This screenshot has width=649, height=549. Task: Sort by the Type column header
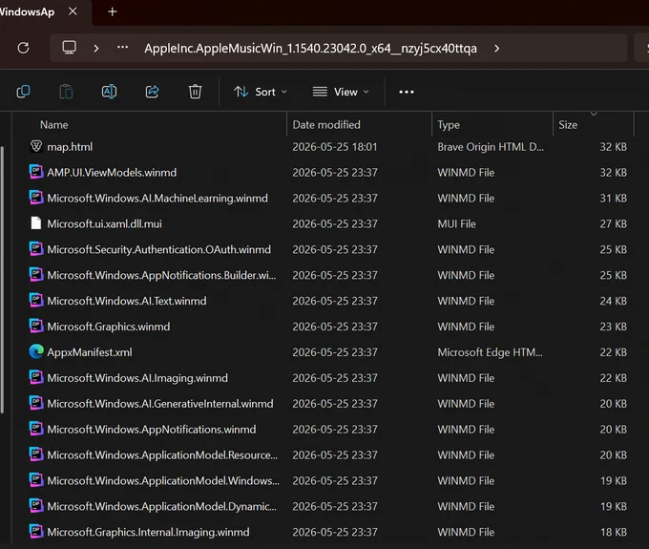pos(449,125)
